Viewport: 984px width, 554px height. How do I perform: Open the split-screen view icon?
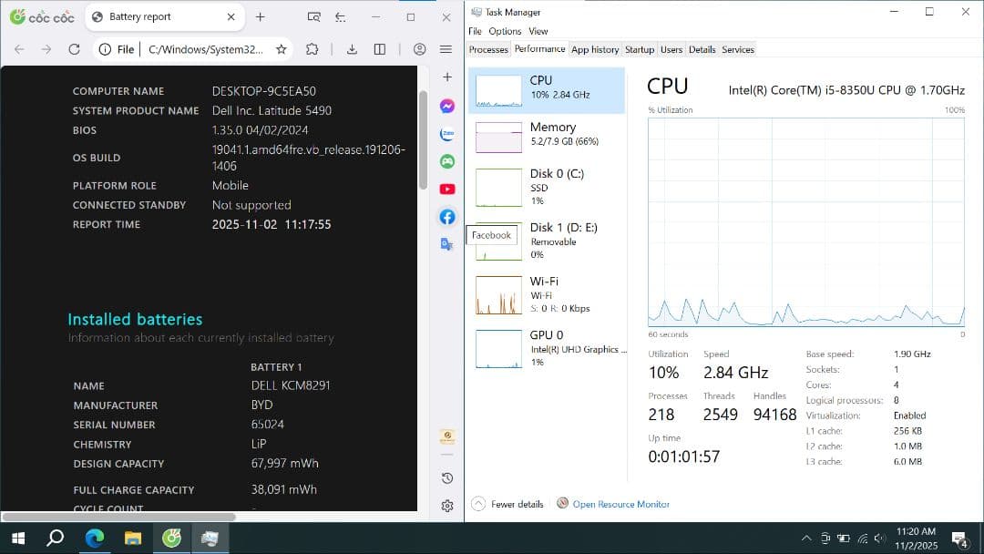tap(379, 49)
